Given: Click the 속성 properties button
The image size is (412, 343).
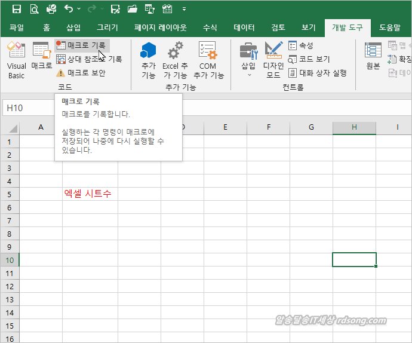Looking at the screenshot, I should click(x=300, y=45).
